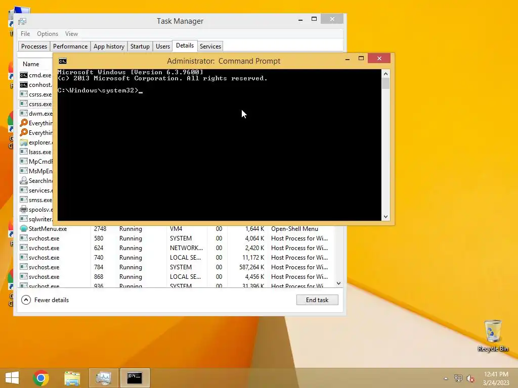Click the Command Prompt scrollbar thumb
Image resolution: width=518 pixels, height=388 pixels.
click(x=385, y=83)
